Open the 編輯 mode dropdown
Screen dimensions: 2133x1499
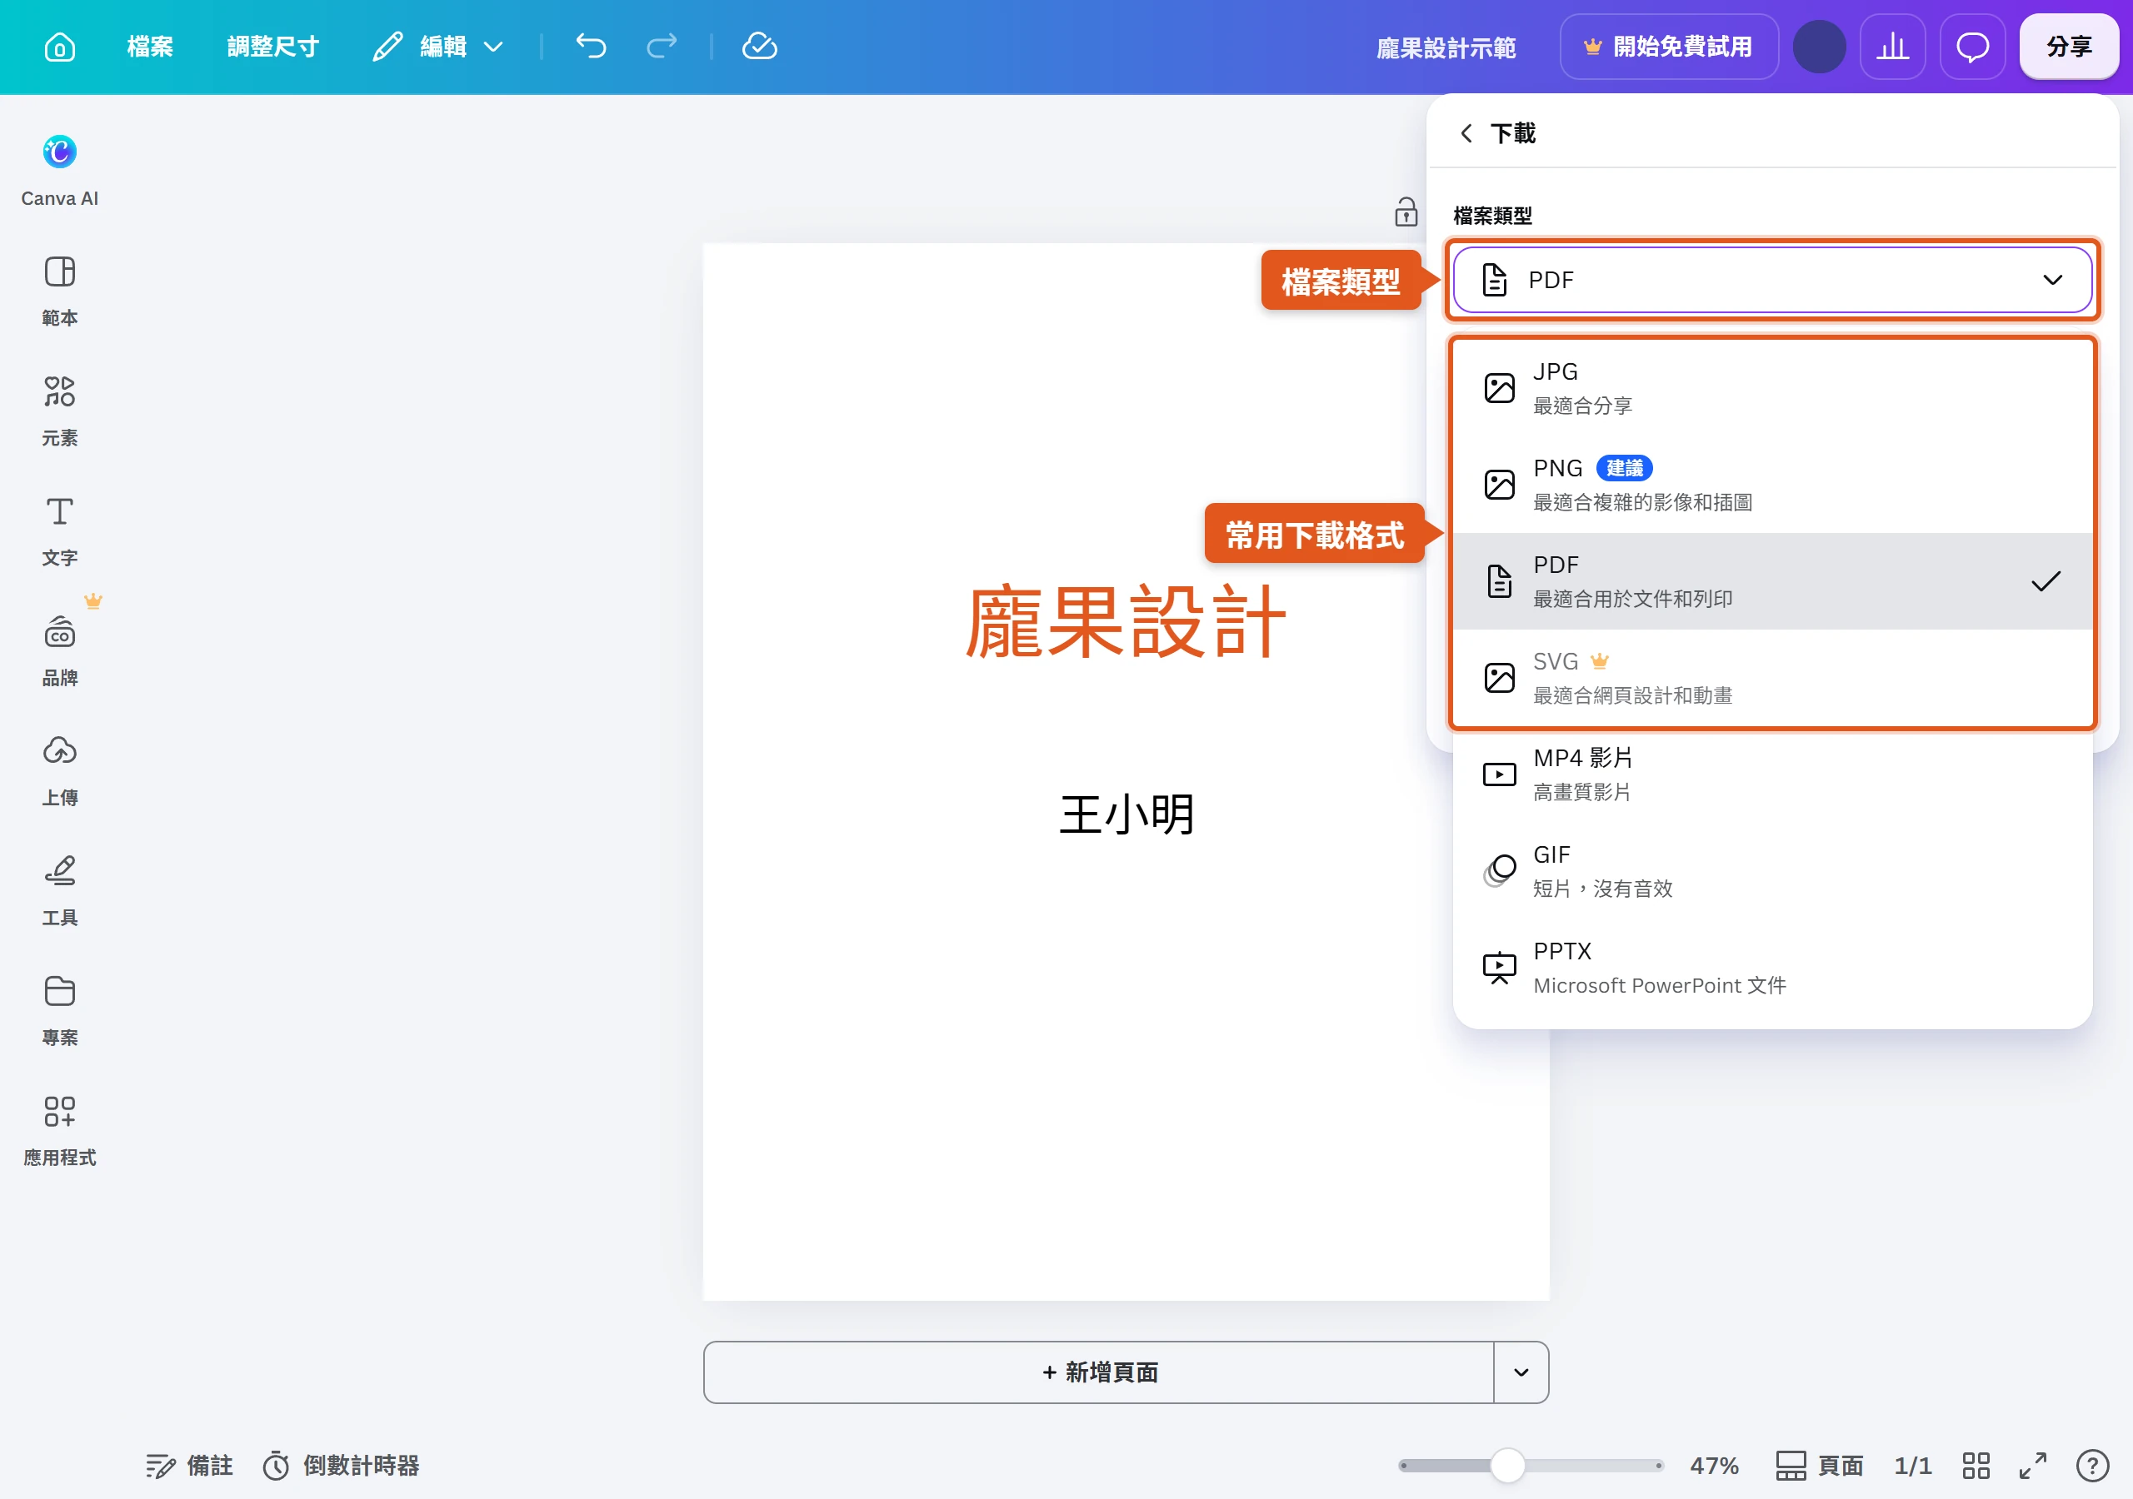[438, 47]
